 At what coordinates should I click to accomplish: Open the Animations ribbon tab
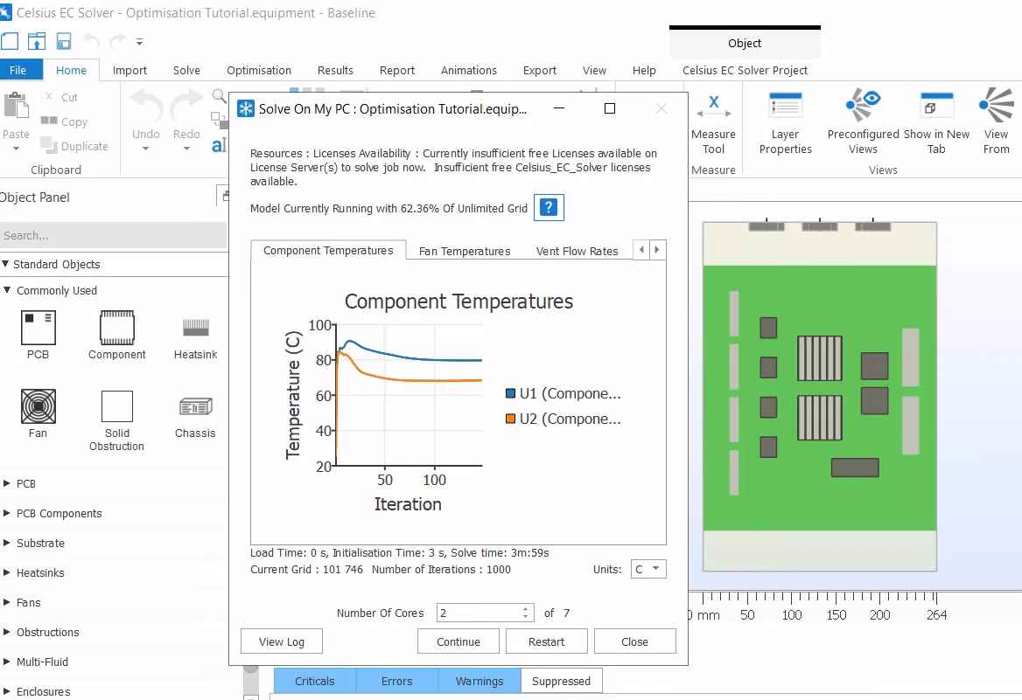pos(469,70)
